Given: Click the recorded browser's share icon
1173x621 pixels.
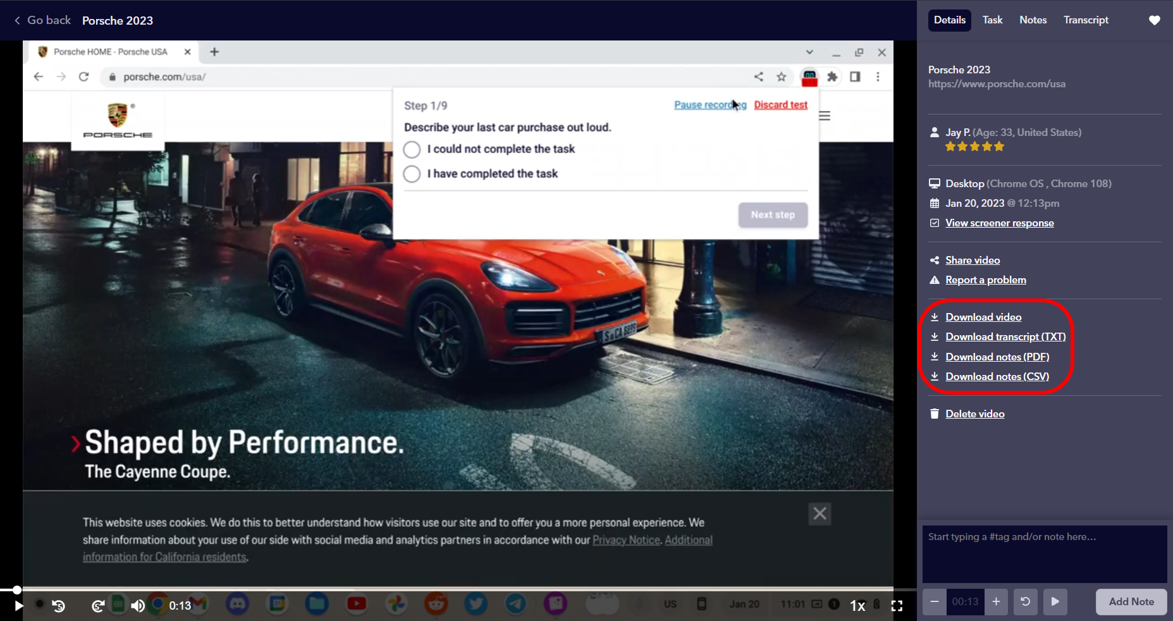Looking at the screenshot, I should pyautogui.click(x=759, y=77).
